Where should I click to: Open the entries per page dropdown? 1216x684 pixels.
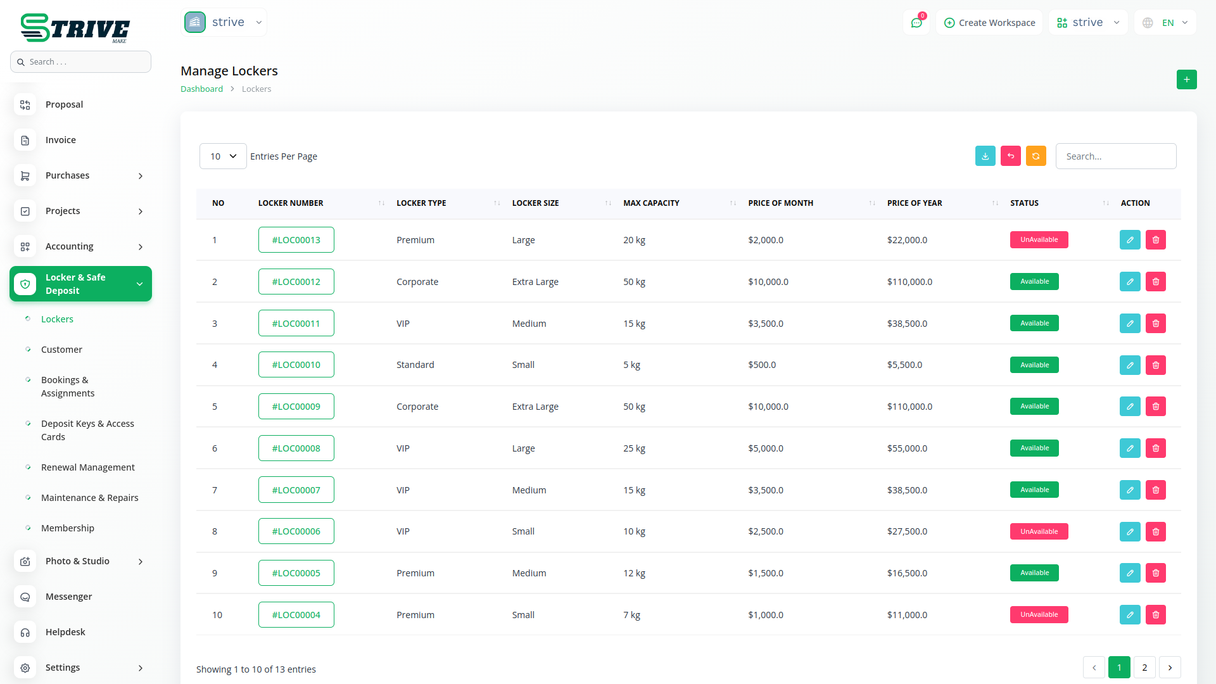223,156
